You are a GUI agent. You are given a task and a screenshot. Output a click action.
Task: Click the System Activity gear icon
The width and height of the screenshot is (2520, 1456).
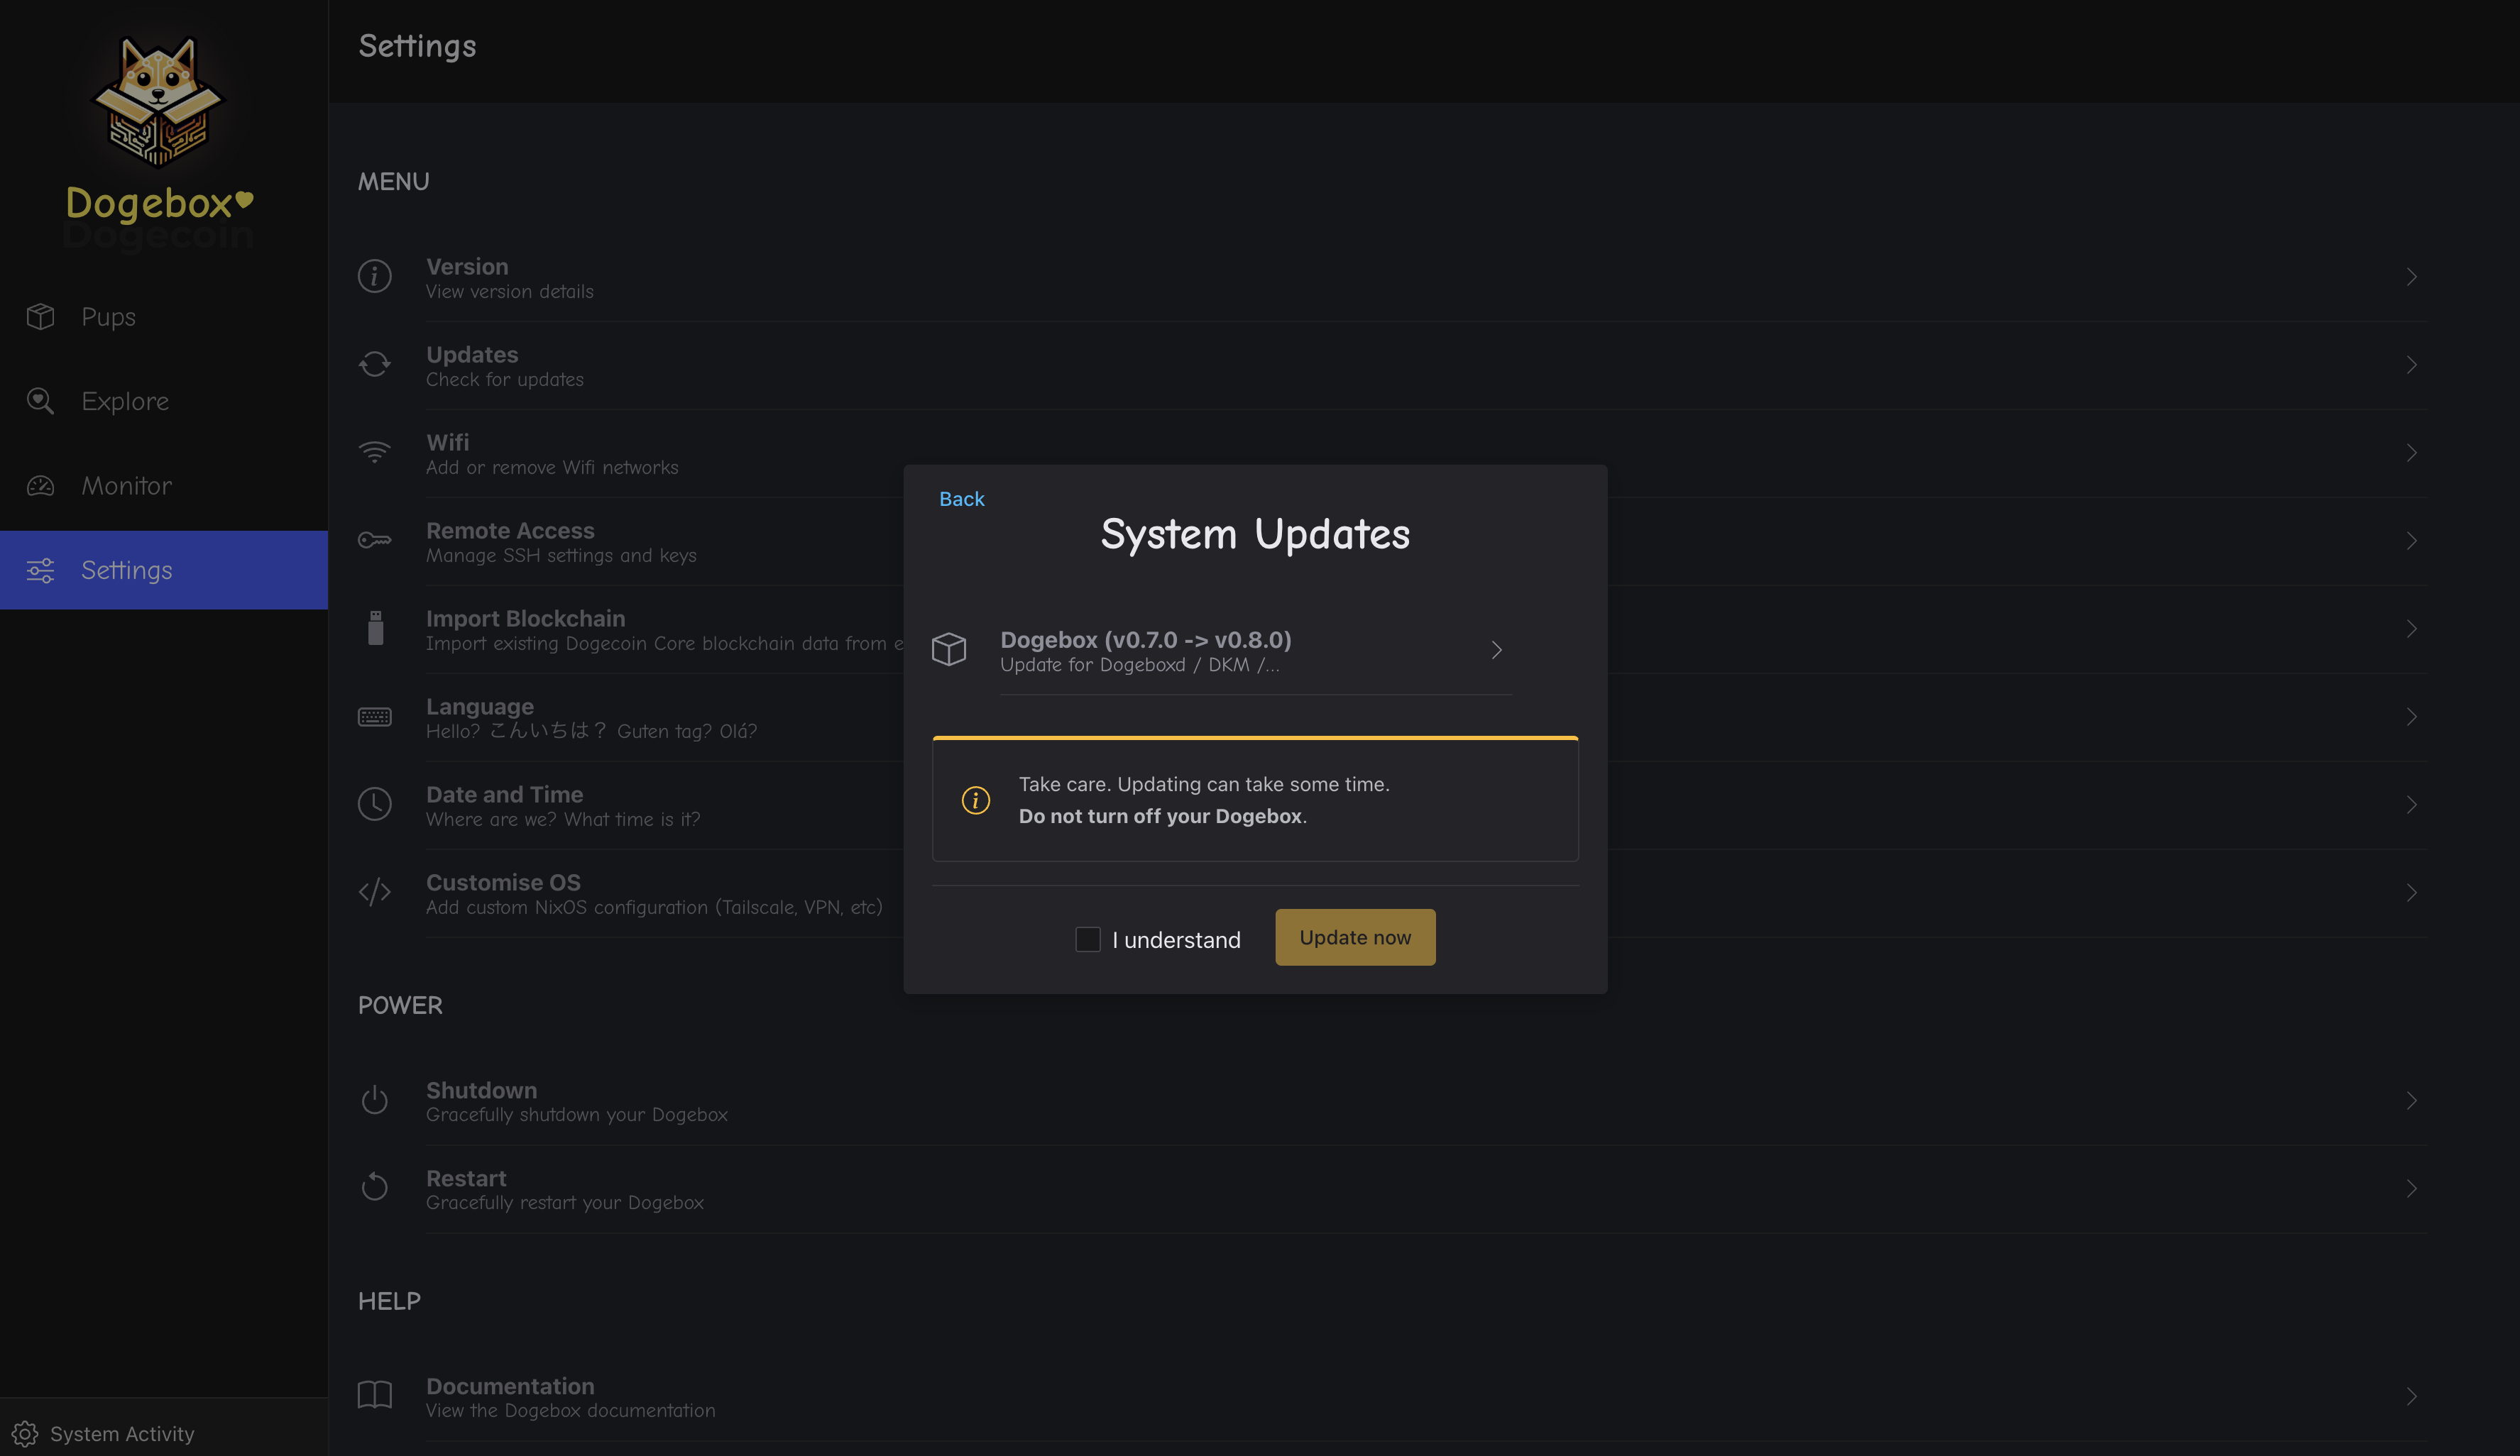click(x=25, y=1434)
